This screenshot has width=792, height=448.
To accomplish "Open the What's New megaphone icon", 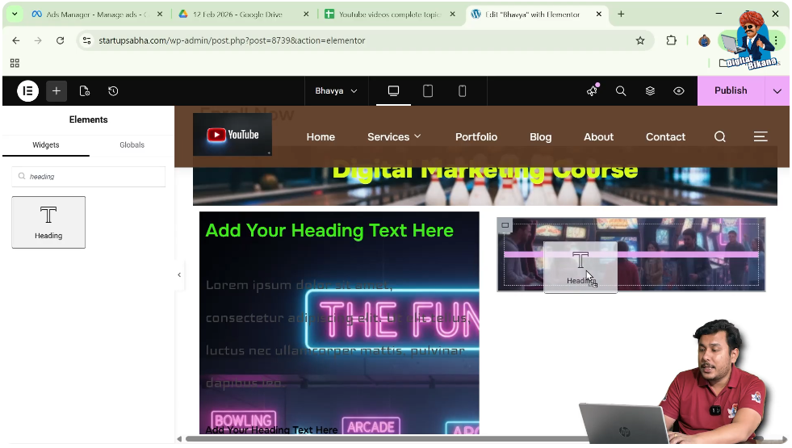I will tap(593, 90).
